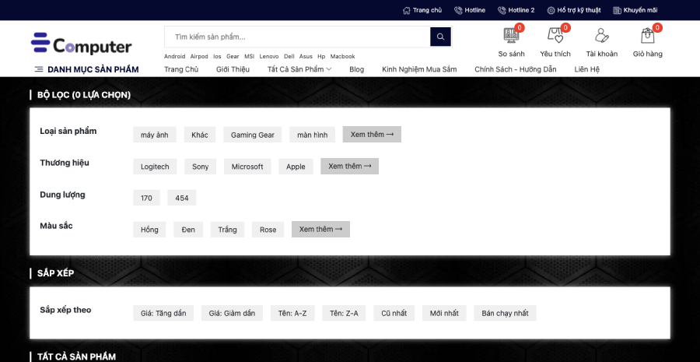
Task: Sort by Giá: Giảm dần
Action: point(232,313)
